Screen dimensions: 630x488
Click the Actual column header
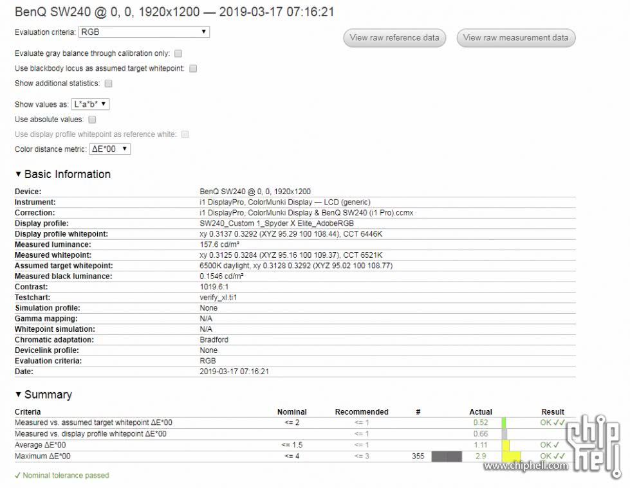tap(481, 411)
